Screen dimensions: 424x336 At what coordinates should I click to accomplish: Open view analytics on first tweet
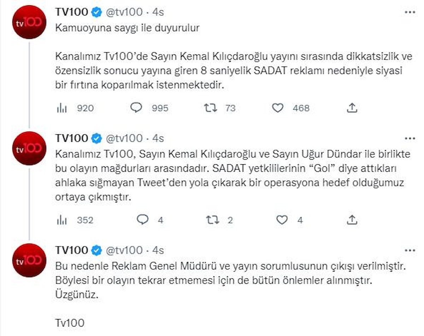[62, 108]
